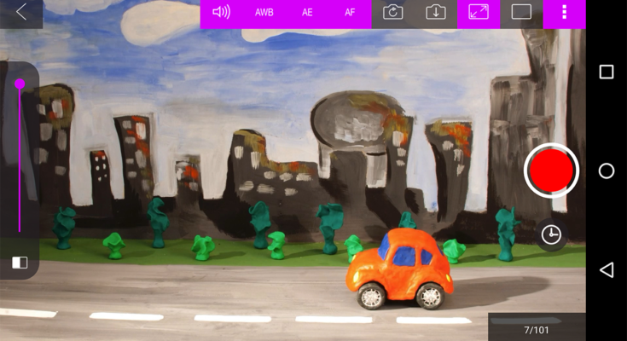Toggle AWB auto white balance
Image resolution: width=627 pixels, height=341 pixels.
[264, 13]
